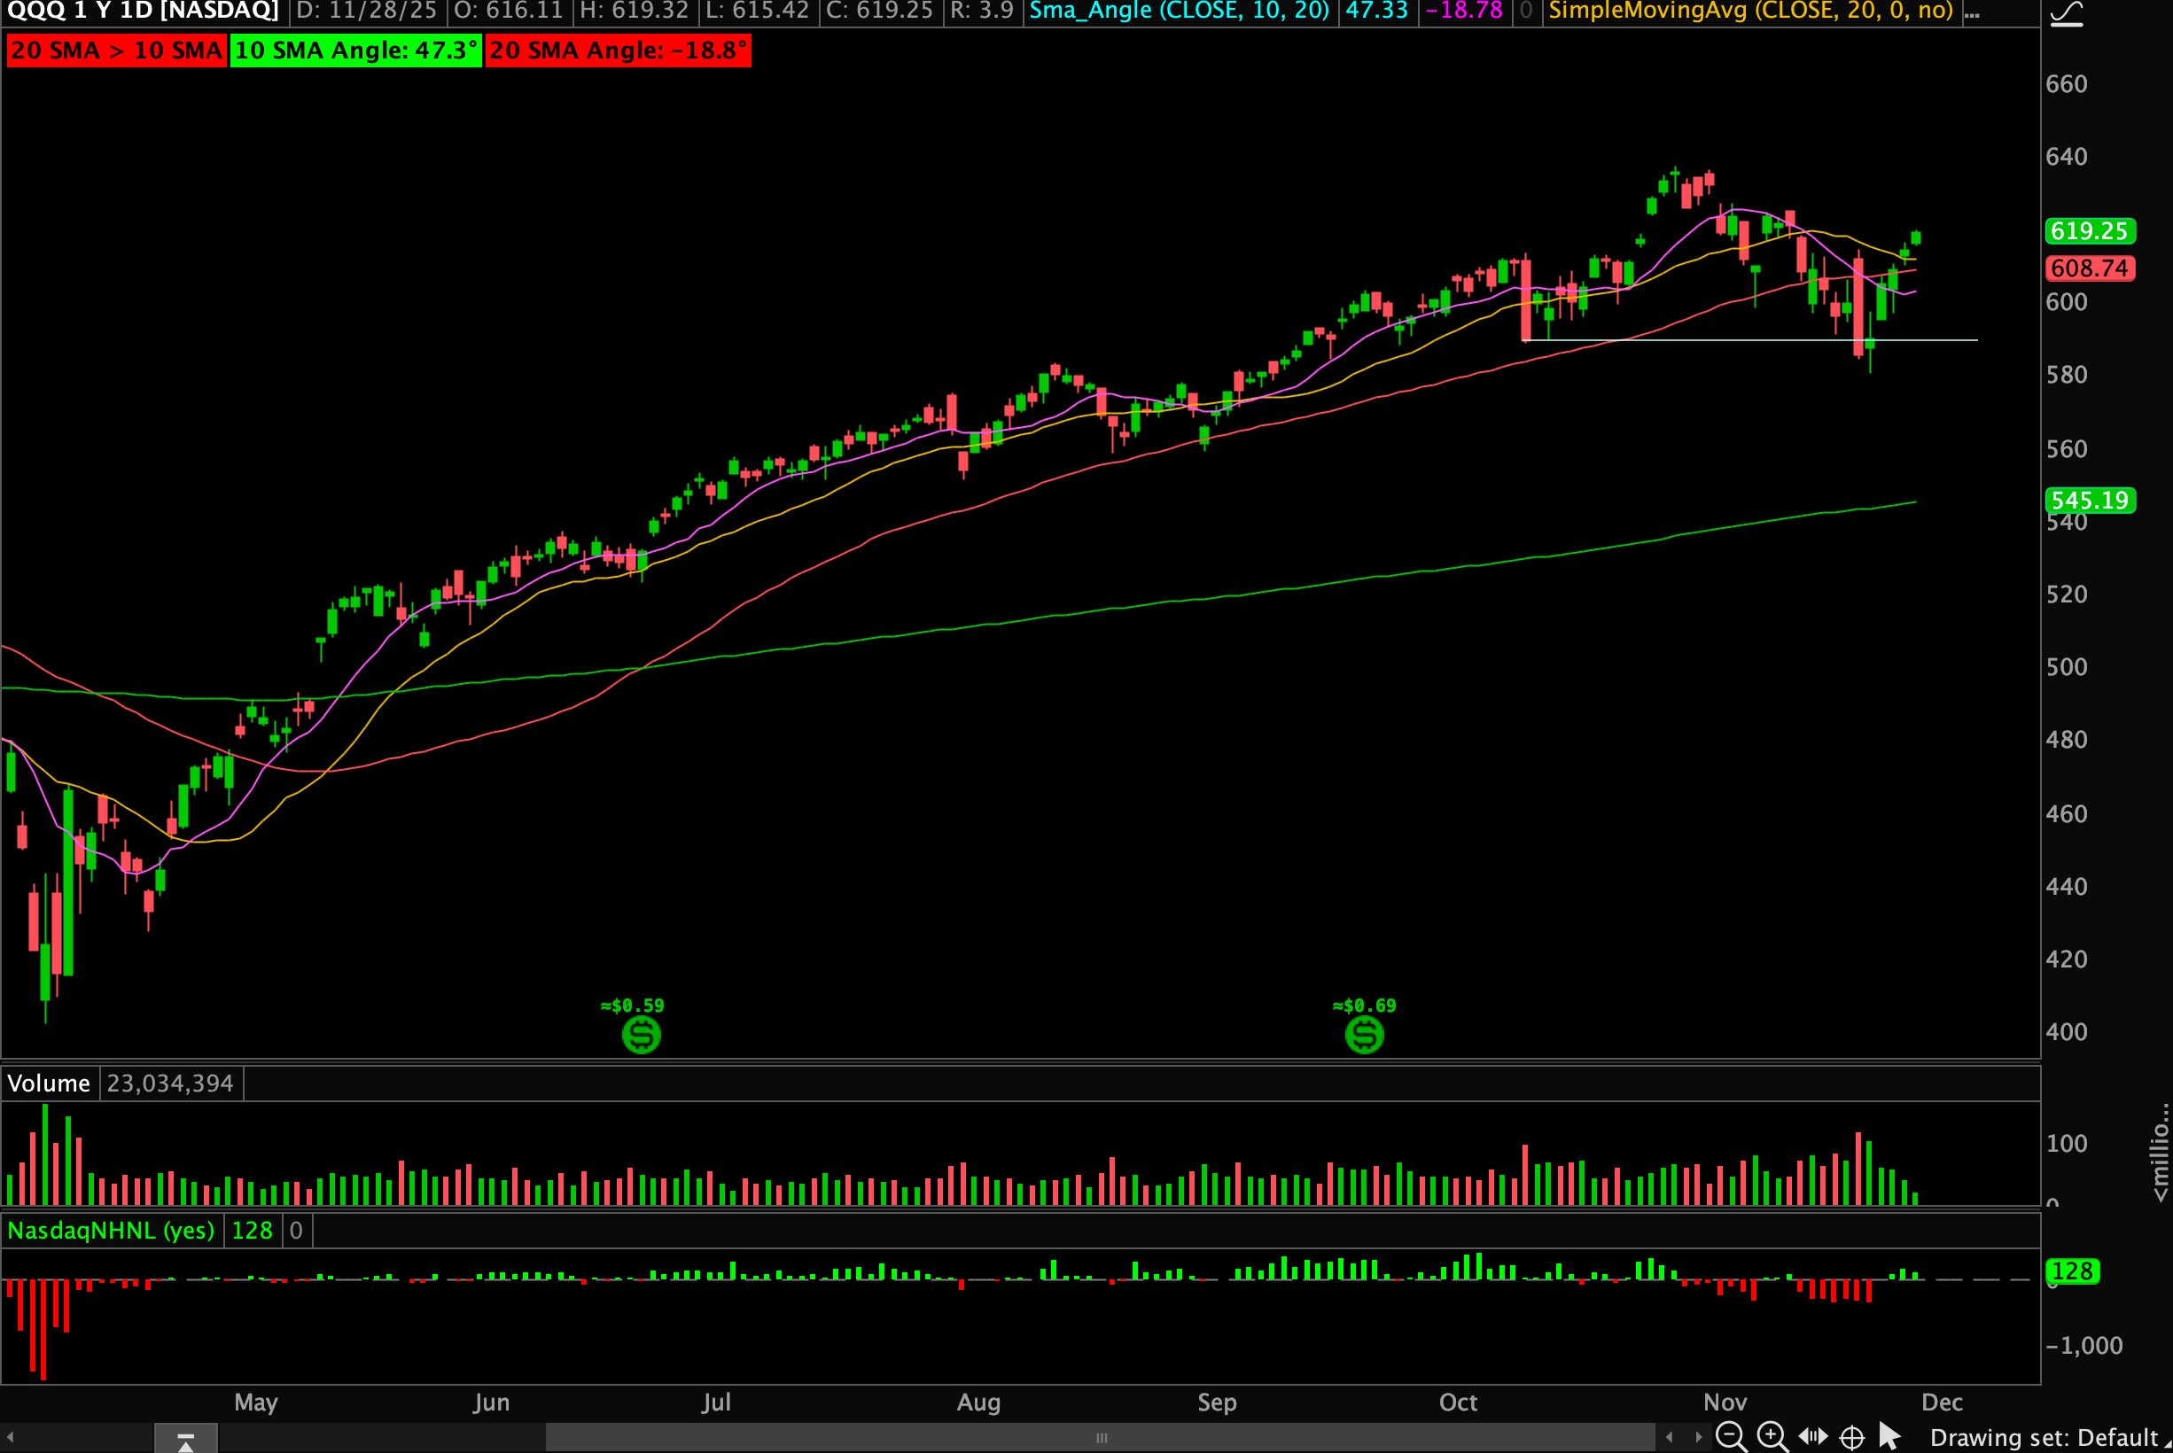Click the 619.25 last price bubble
Viewport: 2173px width, 1453px height.
pos(2090,230)
